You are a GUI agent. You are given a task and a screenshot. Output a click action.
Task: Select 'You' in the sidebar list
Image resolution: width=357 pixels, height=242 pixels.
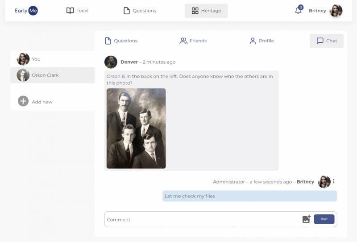52,59
